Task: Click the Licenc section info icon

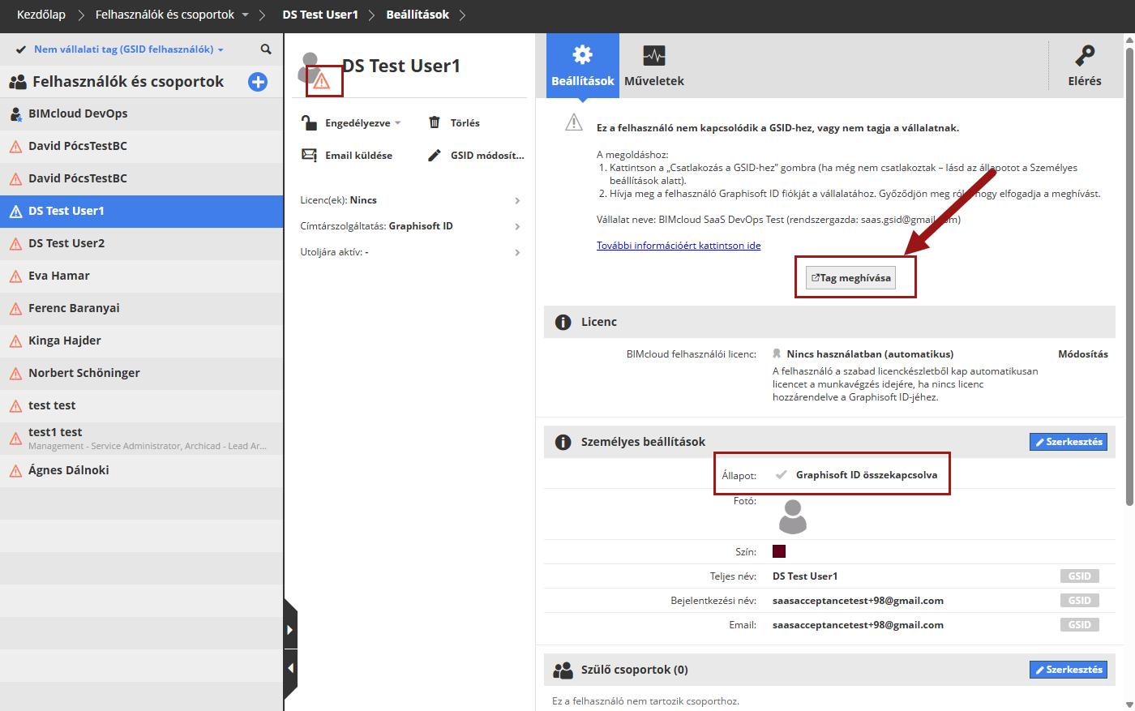Action: [x=563, y=322]
